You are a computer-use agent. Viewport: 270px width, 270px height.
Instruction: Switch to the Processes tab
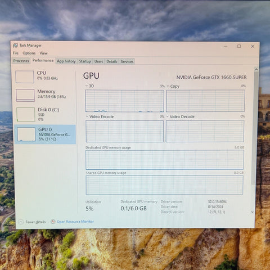pyautogui.click(x=21, y=61)
